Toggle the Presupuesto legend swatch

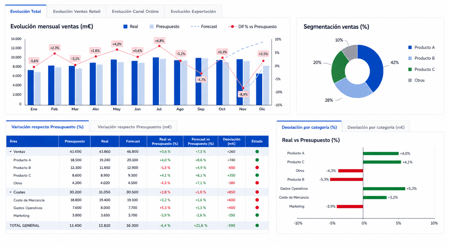coord(152,27)
